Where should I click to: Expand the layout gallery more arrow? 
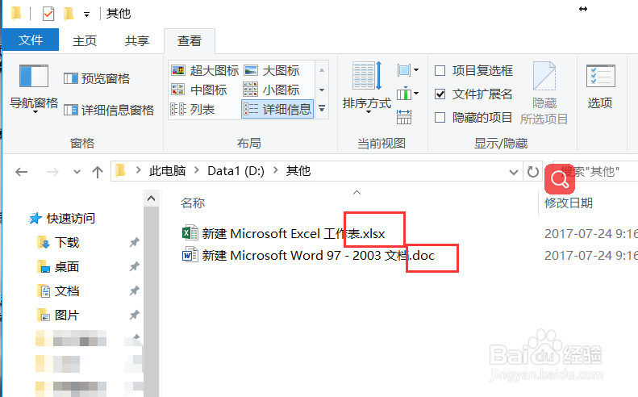pyautogui.click(x=322, y=109)
